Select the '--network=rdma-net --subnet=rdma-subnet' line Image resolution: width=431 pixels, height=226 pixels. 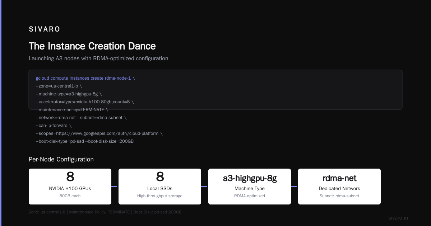pyautogui.click(x=81, y=118)
